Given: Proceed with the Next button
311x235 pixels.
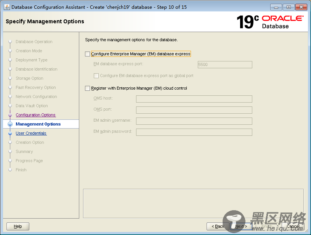Looking at the screenshot, I should (x=241, y=226).
